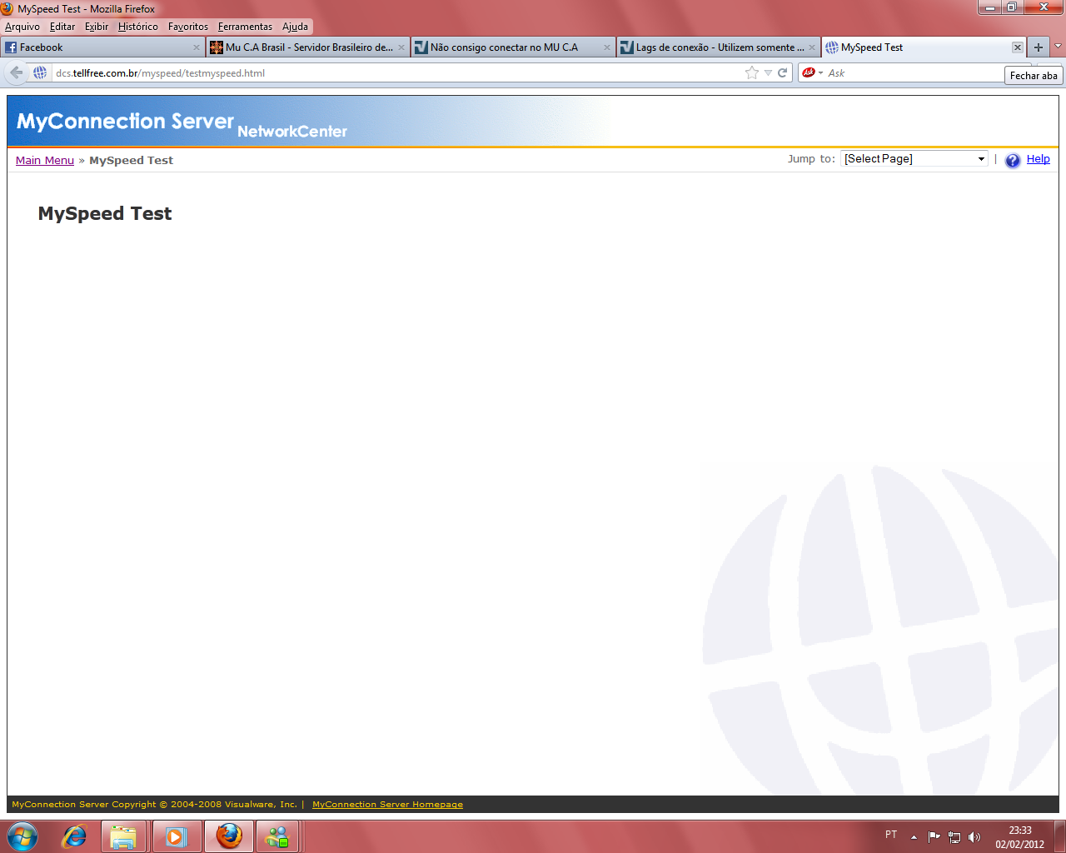Open Windows Media Player from taskbar
Image resolution: width=1066 pixels, height=853 pixels.
[175, 836]
